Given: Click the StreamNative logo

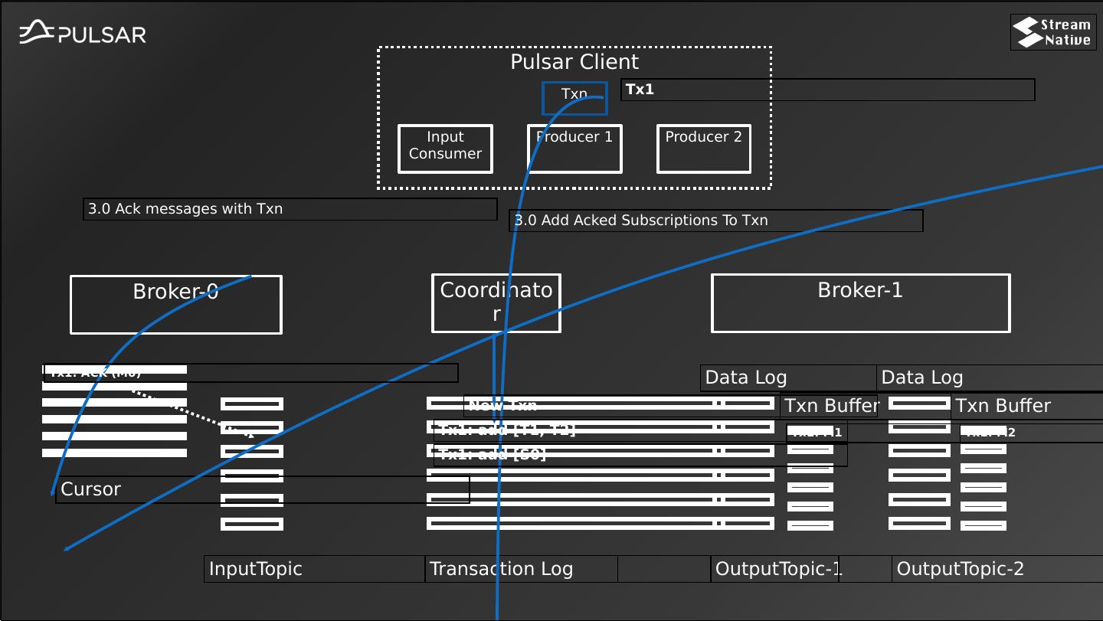Looking at the screenshot, I should click(x=1052, y=32).
